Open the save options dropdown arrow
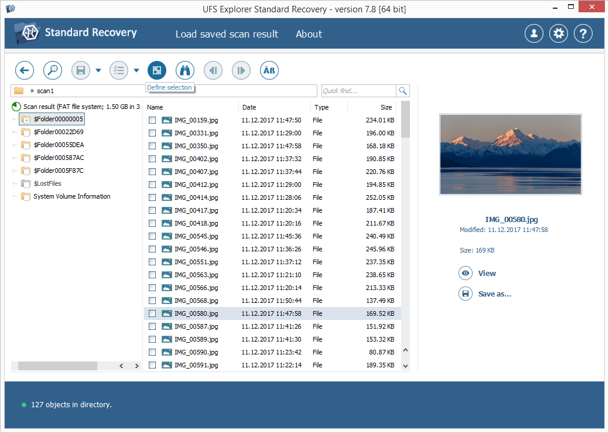The height and width of the screenshot is (433, 609). [x=97, y=70]
